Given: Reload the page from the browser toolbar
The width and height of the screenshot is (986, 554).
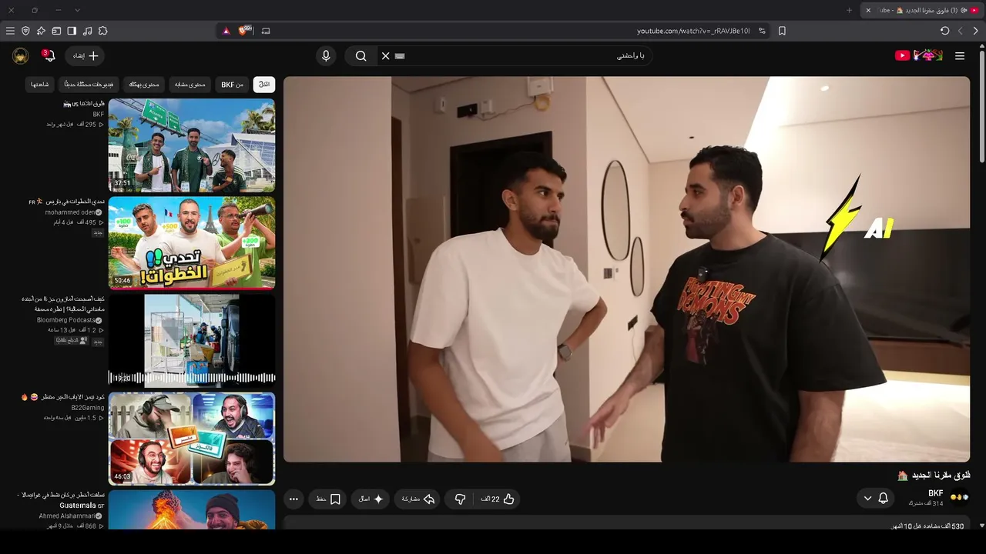Looking at the screenshot, I should click(944, 31).
